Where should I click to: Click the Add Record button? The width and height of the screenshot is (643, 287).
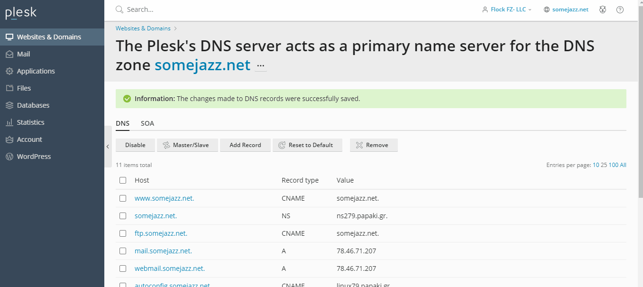[245, 145]
